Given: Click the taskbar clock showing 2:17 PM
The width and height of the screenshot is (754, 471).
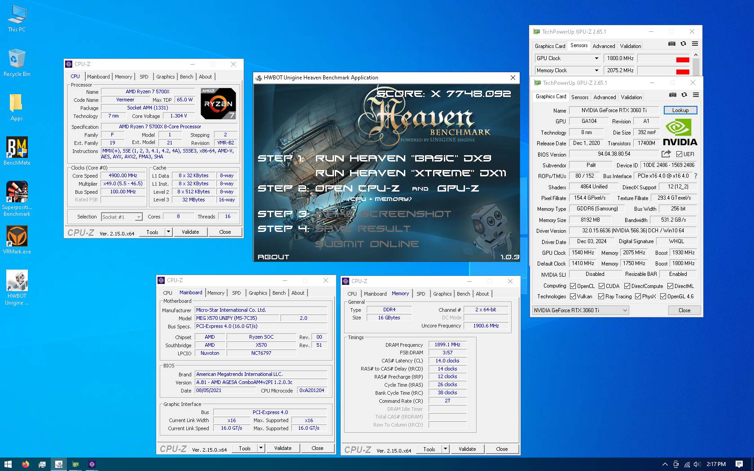Looking at the screenshot, I should coord(716,464).
